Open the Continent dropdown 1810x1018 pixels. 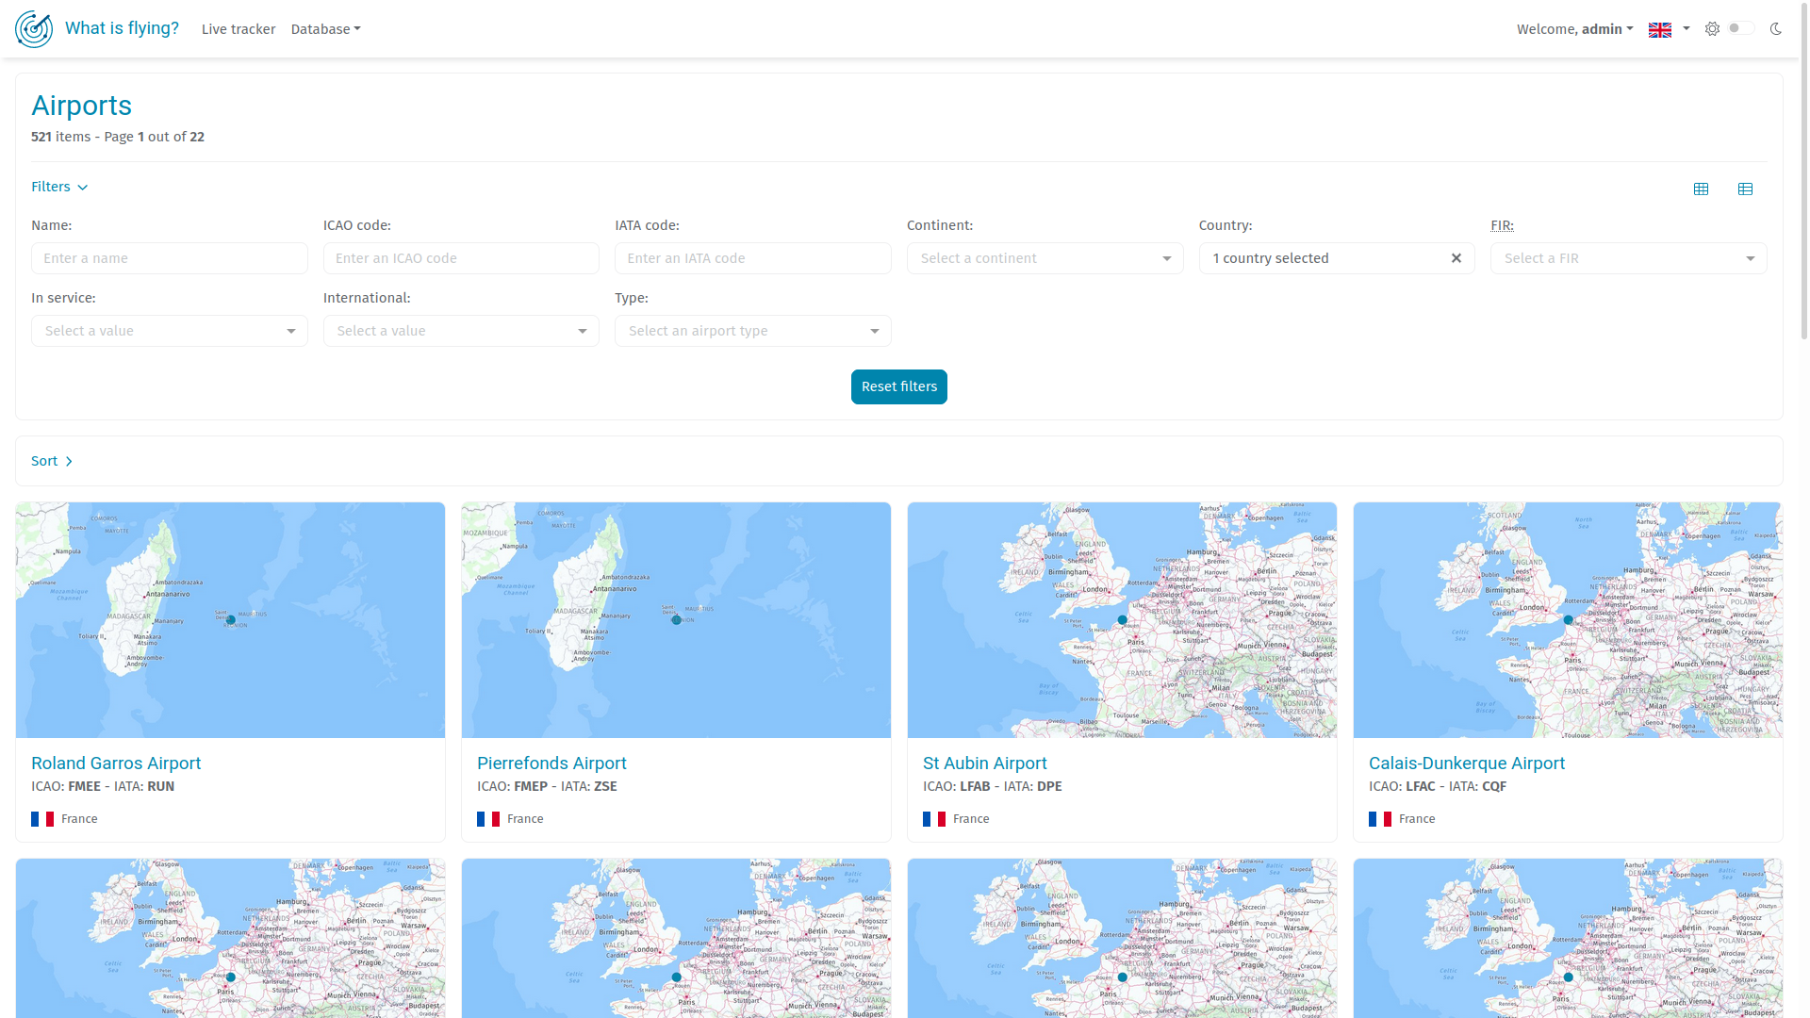[x=1045, y=258]
